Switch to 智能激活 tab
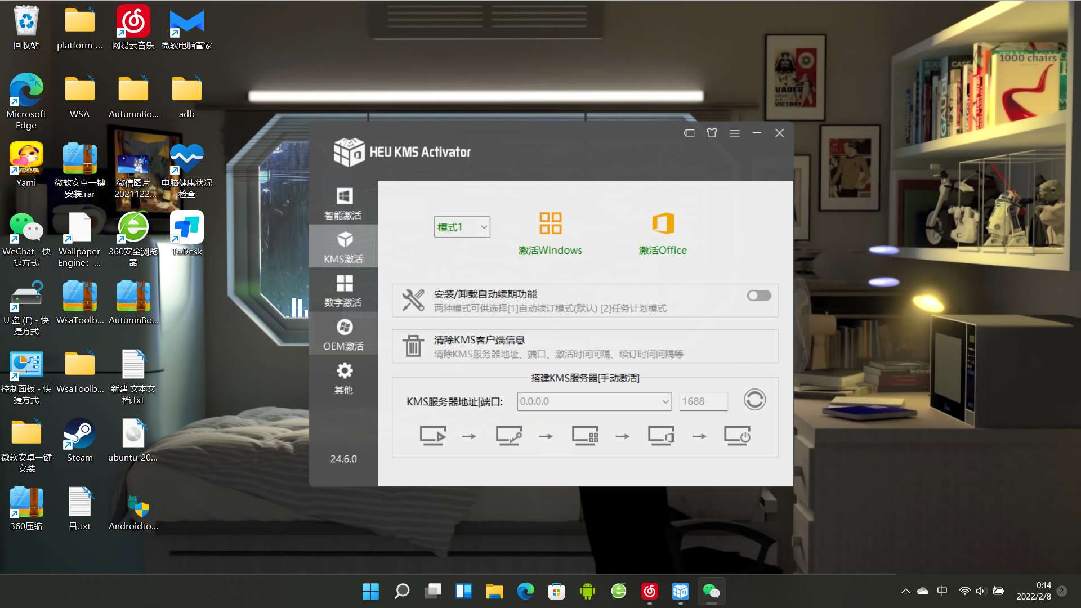This screenshot has width=1081, height=608. point(342,203)
